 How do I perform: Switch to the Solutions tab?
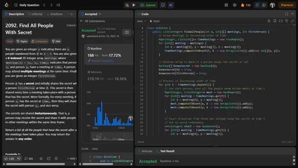pyautogui.click(x=54, y=14)
